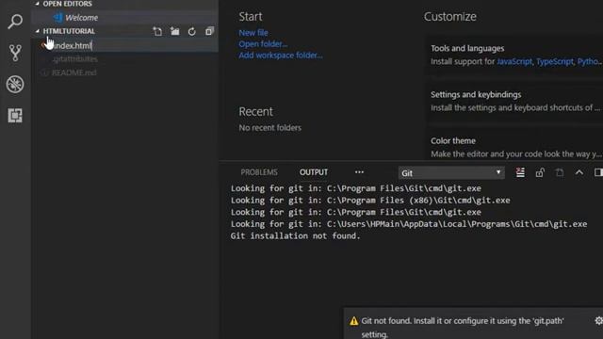The height and width of the screenshot is (339, 603).
Task: Click the 'No recent folders' text
Action: pos(270,128)
